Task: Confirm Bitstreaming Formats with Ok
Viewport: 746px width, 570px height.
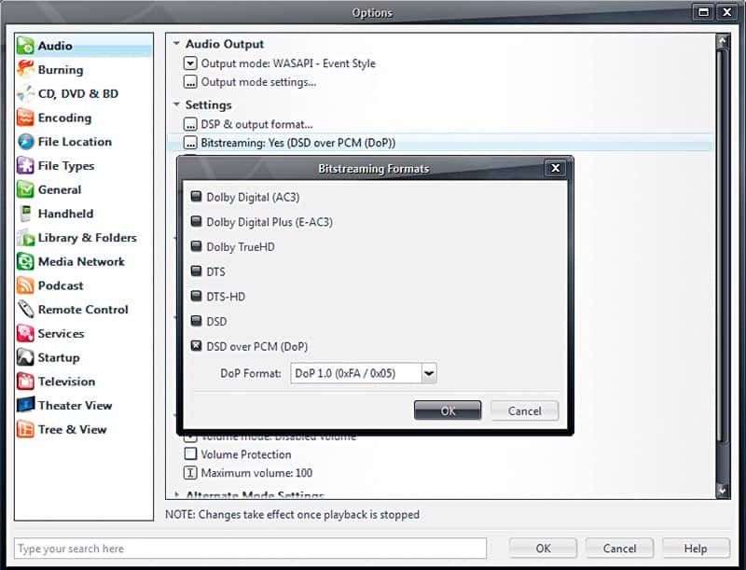Action: (448, 410)
